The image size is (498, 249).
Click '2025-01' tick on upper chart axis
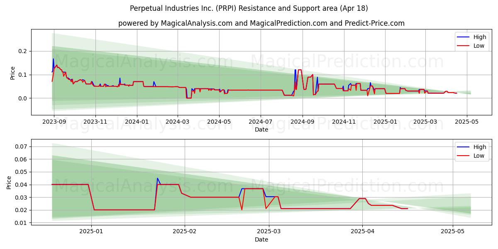click(386, 122)
